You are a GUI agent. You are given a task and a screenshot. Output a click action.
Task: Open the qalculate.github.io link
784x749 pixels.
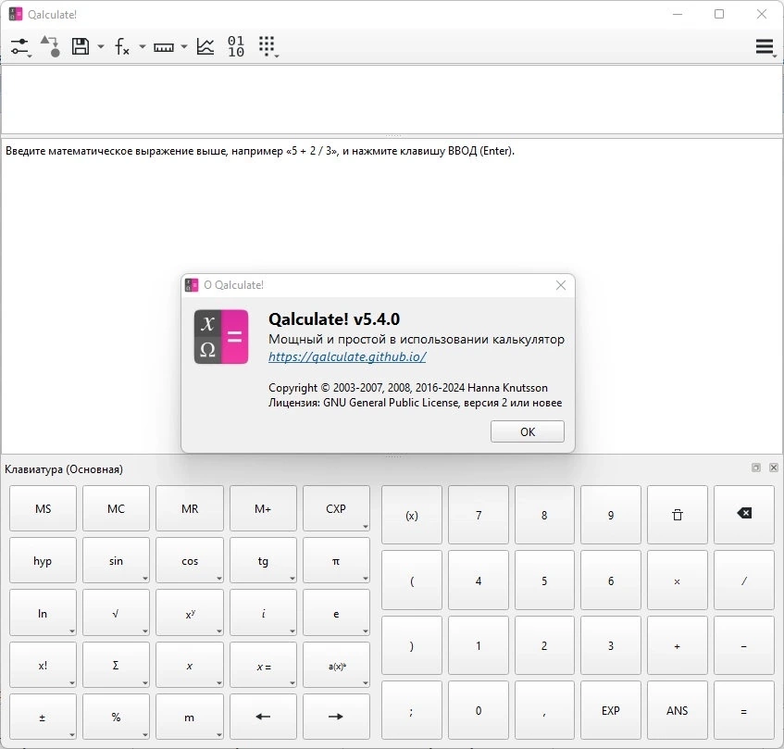click(x=347, y=356)
